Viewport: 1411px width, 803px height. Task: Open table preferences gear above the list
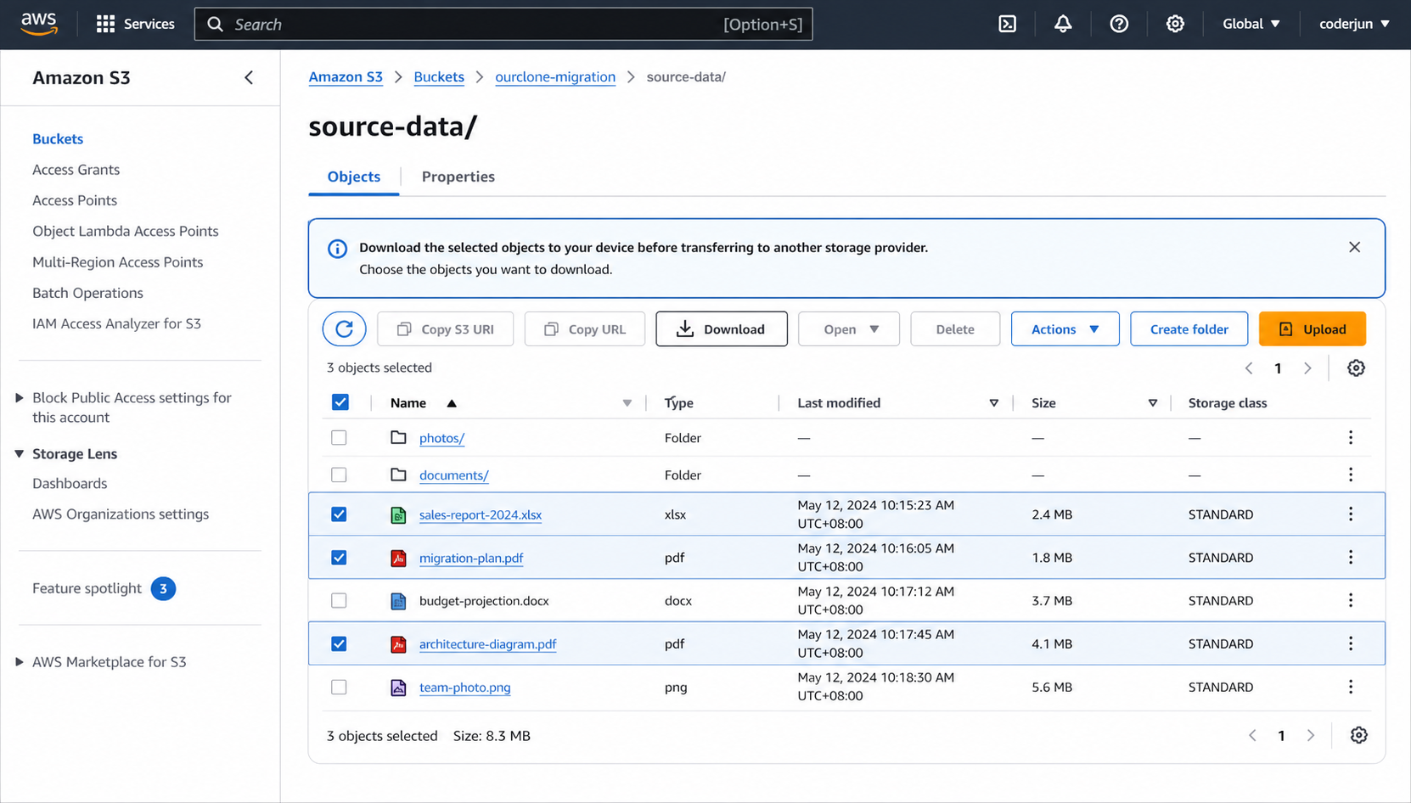pyautogui.click(x=1356, y=368)
